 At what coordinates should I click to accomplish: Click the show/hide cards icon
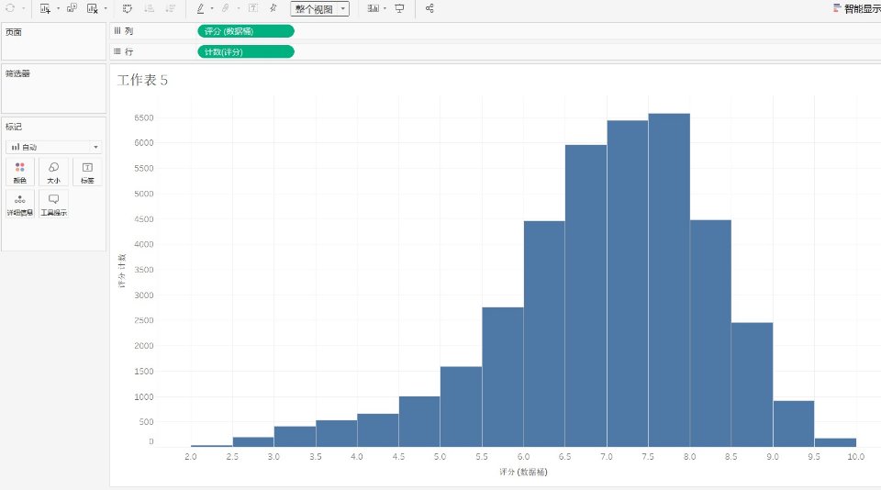point(374,8)
